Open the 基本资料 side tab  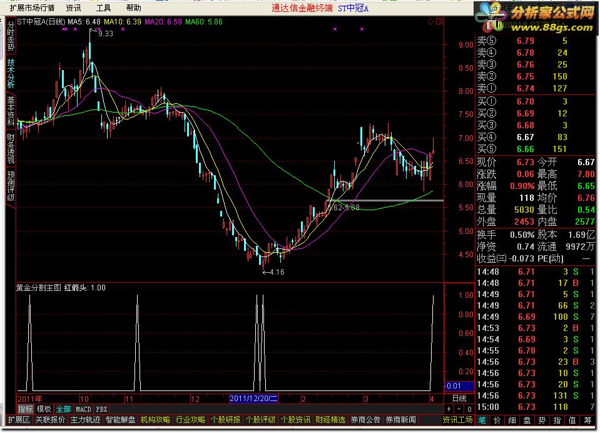(x=11, y=111)
